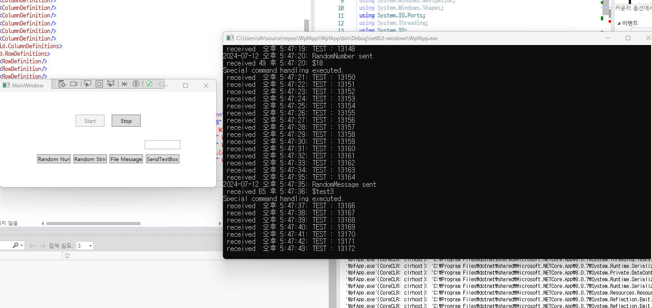Screen dimensions: 652x308
Task: Click XAML line 'id.ColumnDefinitions>'
Action: [x=31, y=46]
